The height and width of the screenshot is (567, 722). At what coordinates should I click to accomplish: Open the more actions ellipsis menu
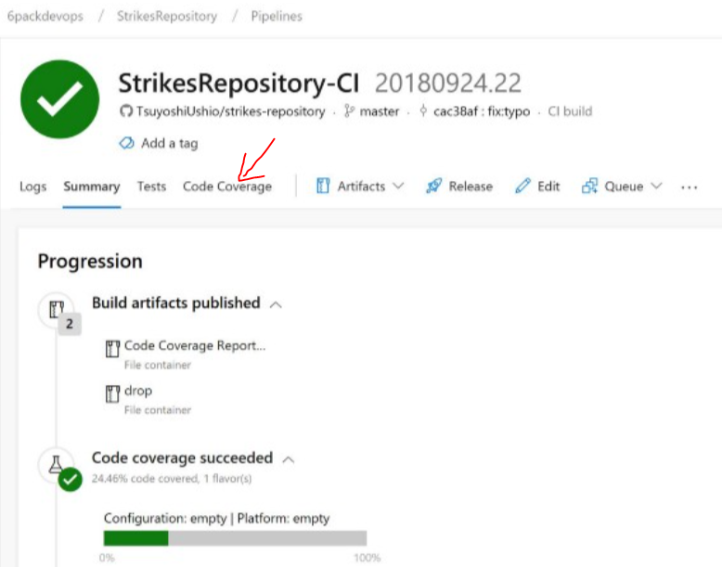pyautogui.click(x=689, y=187)
